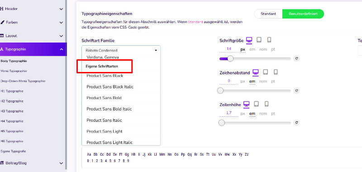Screen dimensions: 362x172
Task: Click the Zeilenhöhe value field showing 1,7
Action: click(x=229, y=113)
